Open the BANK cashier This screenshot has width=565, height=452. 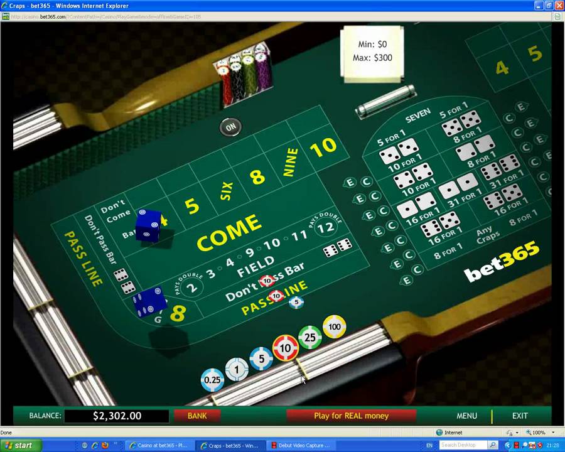197,416
